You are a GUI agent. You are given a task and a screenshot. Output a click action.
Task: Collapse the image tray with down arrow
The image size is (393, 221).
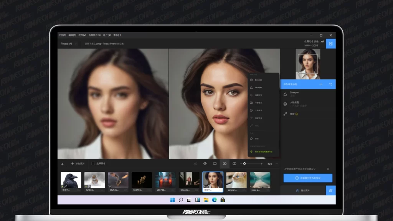[62, 163]
